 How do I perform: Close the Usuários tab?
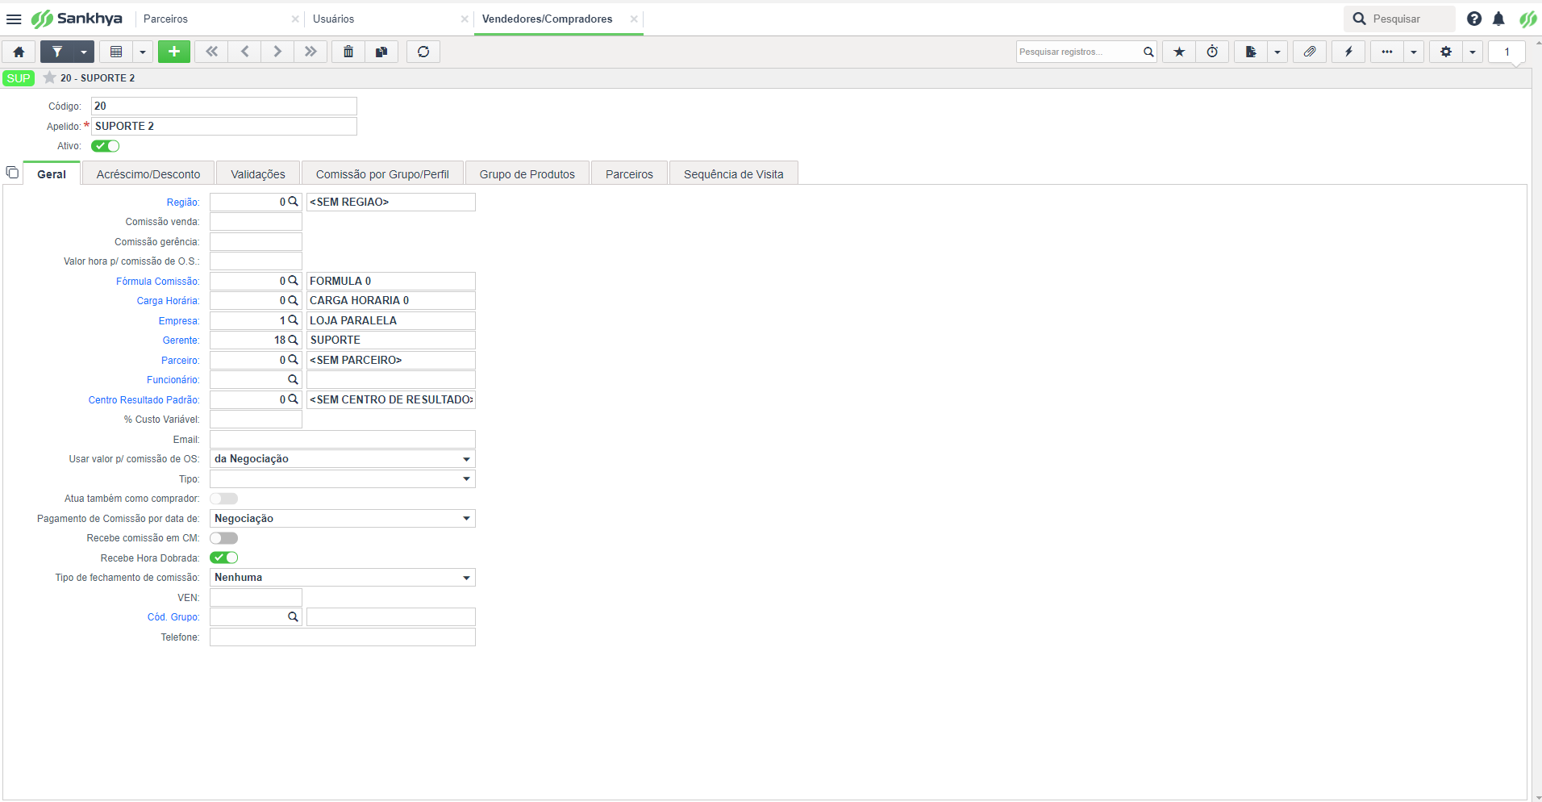[x=465, y=19]
